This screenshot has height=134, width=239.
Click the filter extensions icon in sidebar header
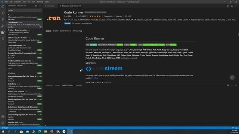coord(36,6)
